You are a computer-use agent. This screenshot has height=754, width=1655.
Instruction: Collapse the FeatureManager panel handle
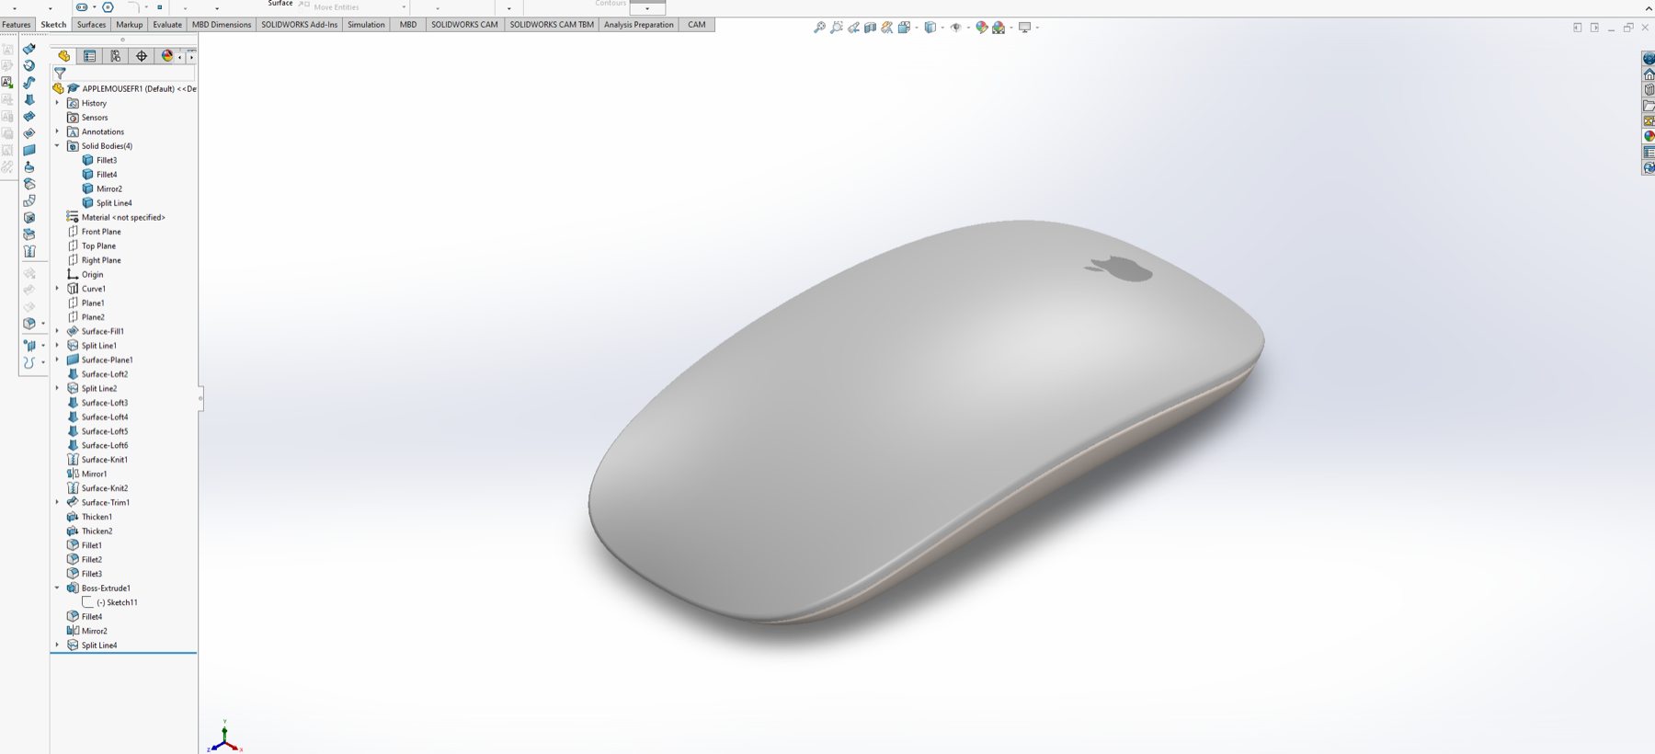pyautogui.click(x=200, y=398)
